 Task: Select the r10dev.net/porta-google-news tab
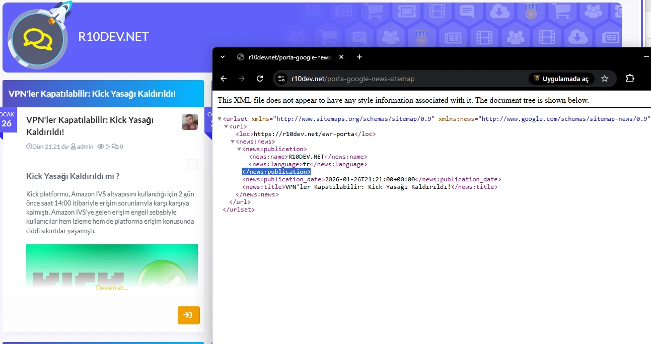(x=287, y=57)
